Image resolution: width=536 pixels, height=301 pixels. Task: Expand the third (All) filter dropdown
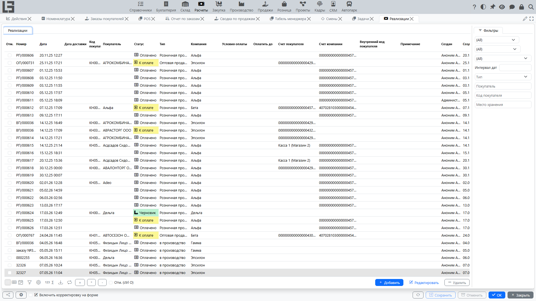coord(503,59)
